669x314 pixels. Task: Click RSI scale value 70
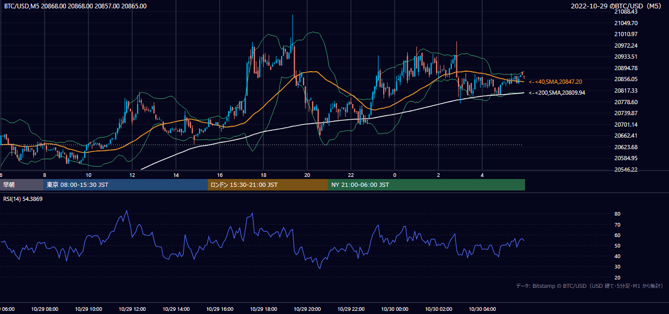(618, 225)
